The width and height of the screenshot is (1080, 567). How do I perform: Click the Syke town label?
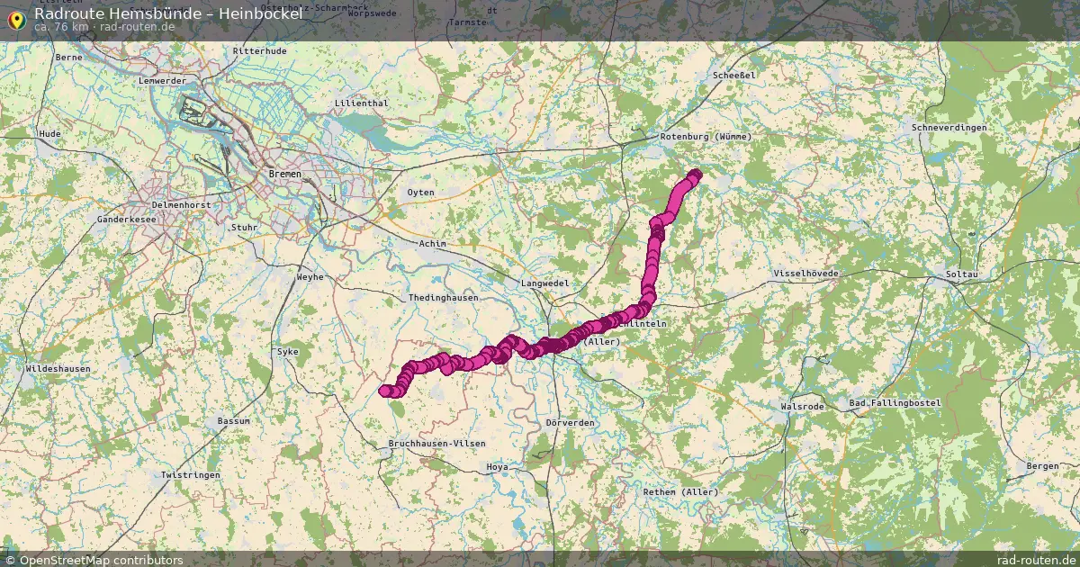pos(287,352)
